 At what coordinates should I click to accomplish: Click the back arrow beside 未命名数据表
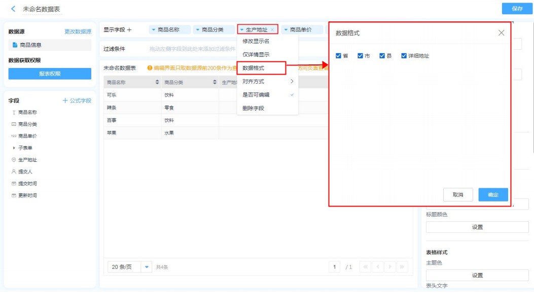(x=13, y=9)
